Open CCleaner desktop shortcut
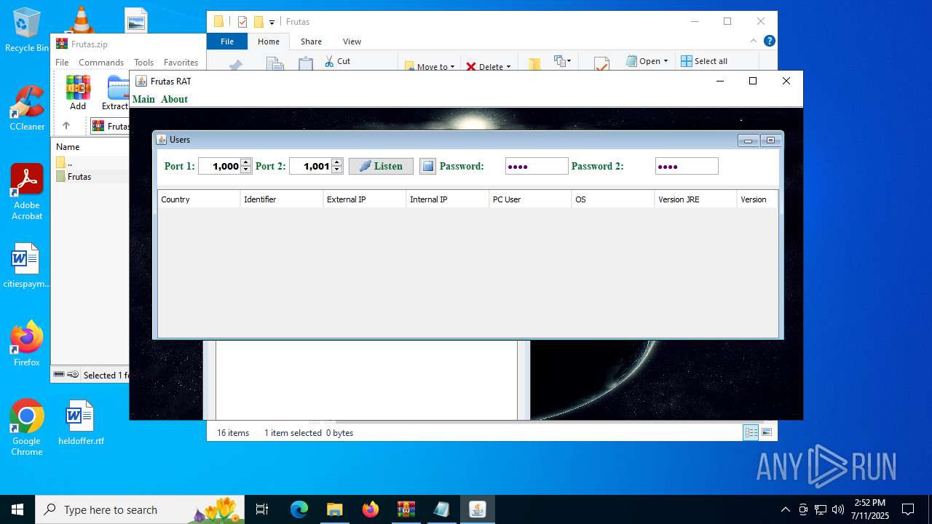 tap(27, 109)
